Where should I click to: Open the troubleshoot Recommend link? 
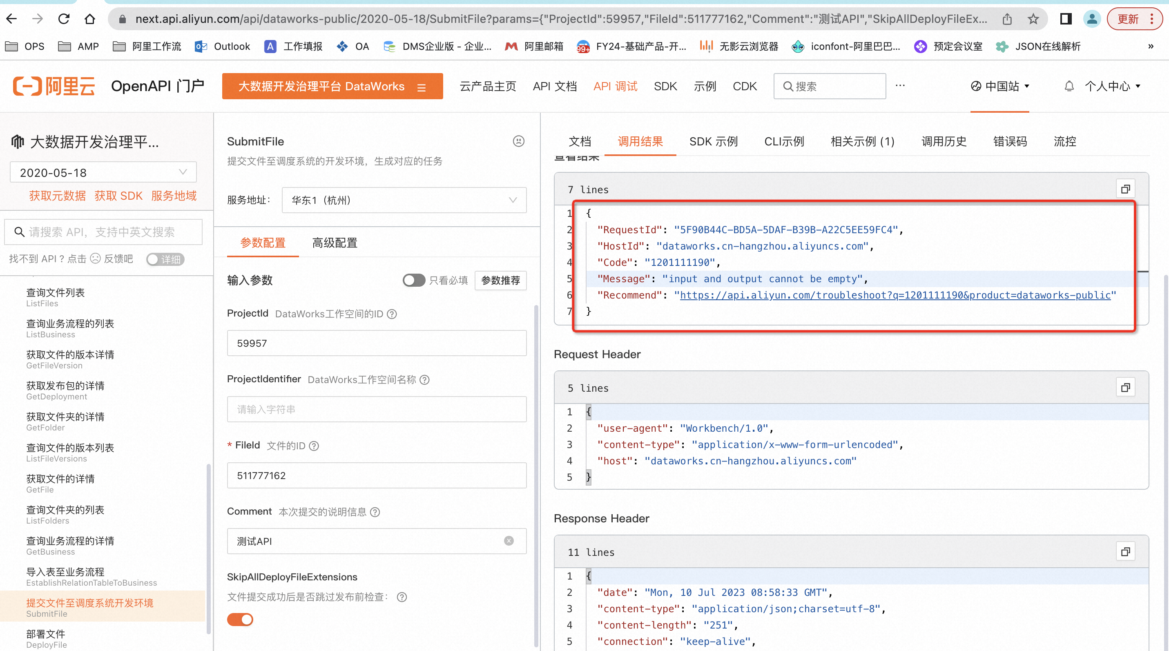895,295
